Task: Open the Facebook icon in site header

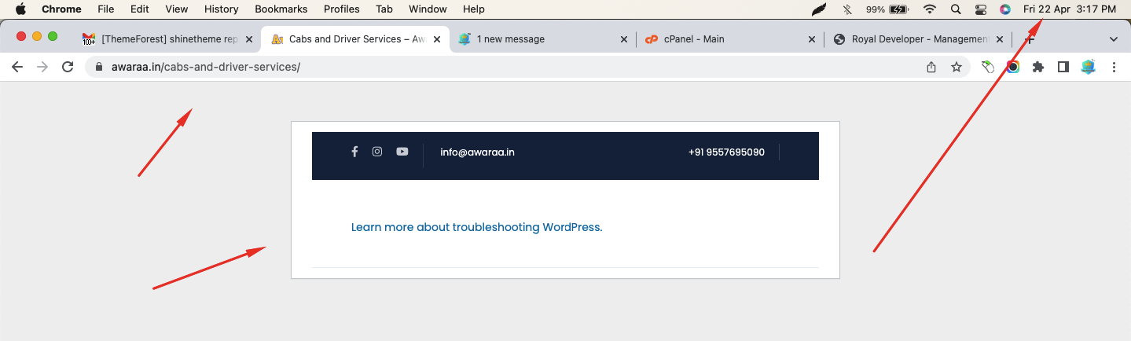Action: click(354, 152)
